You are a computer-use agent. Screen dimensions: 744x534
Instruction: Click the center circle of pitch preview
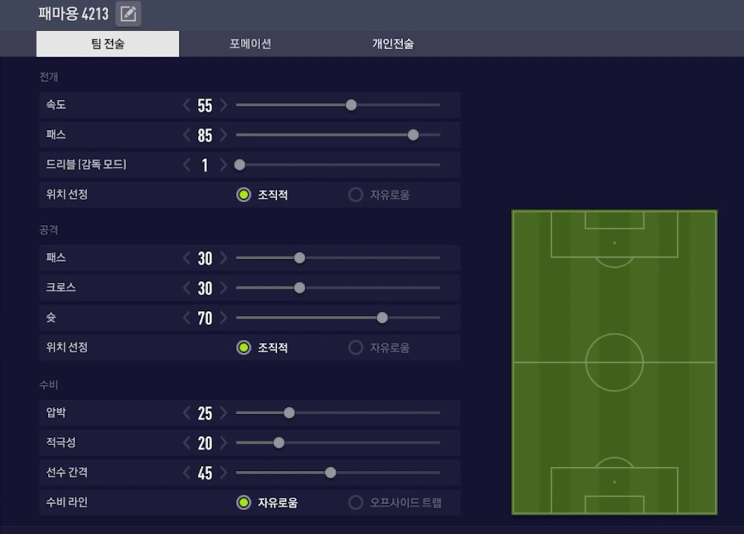614,362
